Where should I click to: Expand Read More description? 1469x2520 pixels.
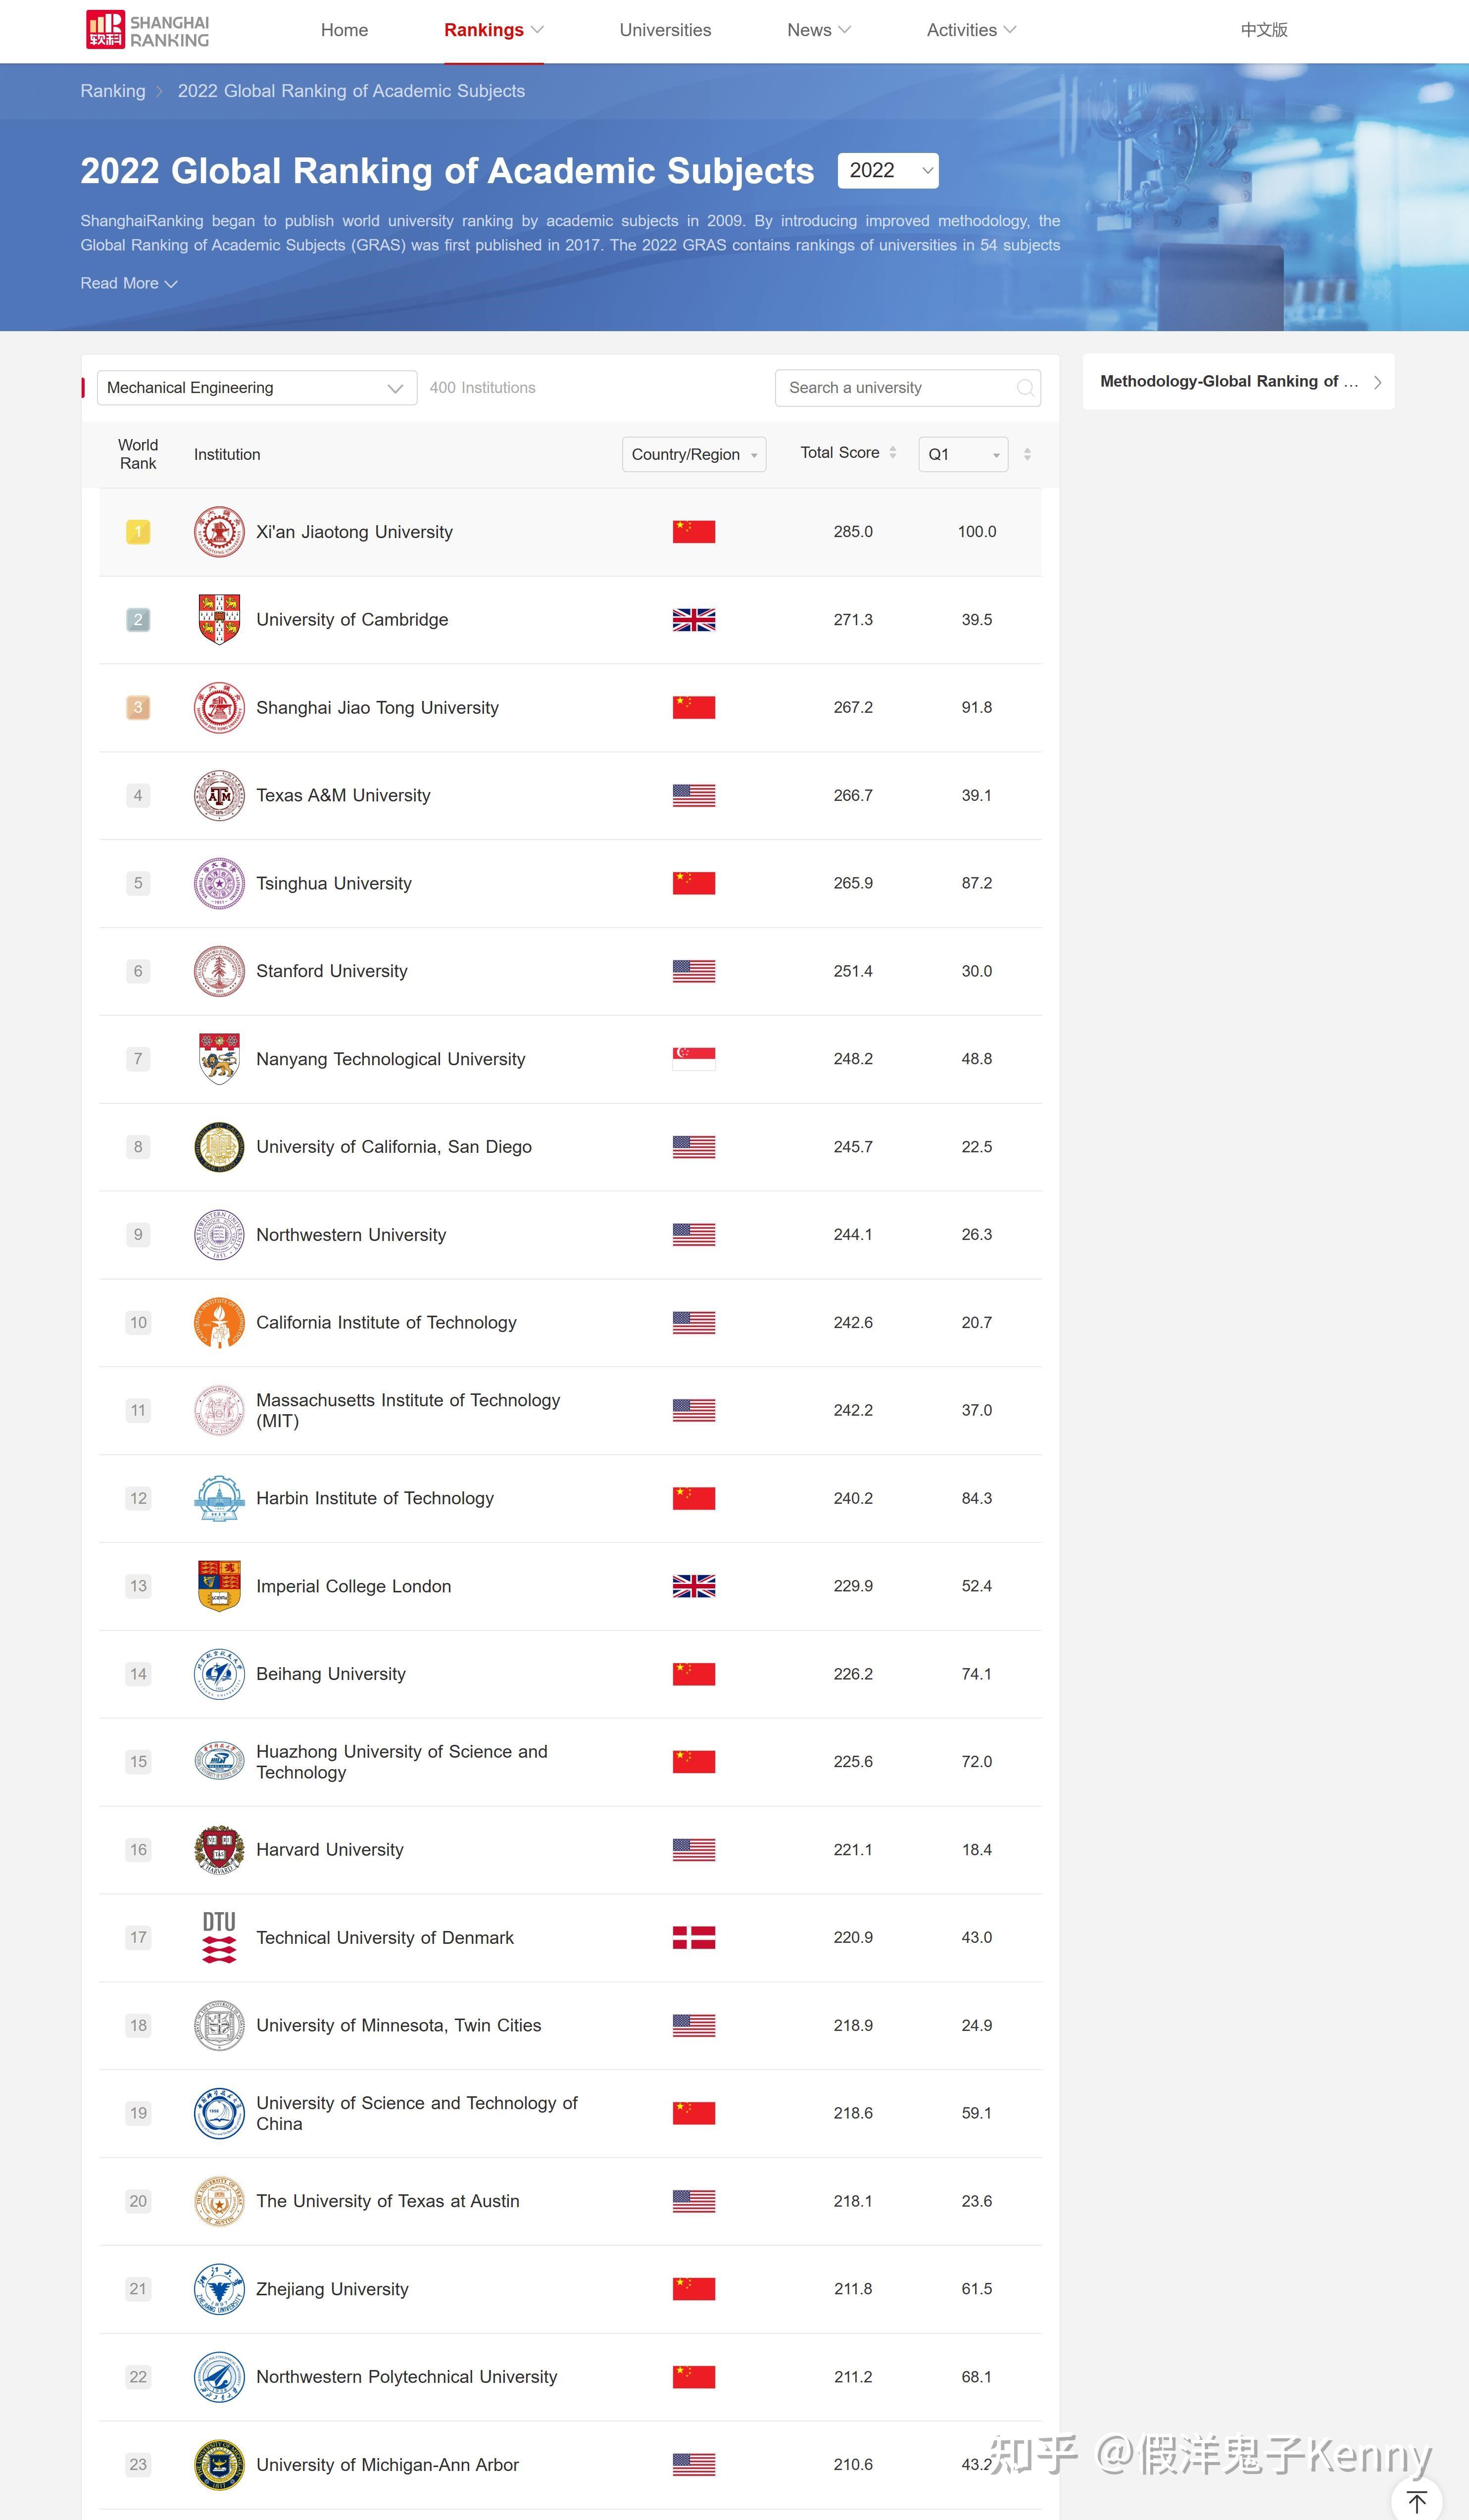click(129, 284)
